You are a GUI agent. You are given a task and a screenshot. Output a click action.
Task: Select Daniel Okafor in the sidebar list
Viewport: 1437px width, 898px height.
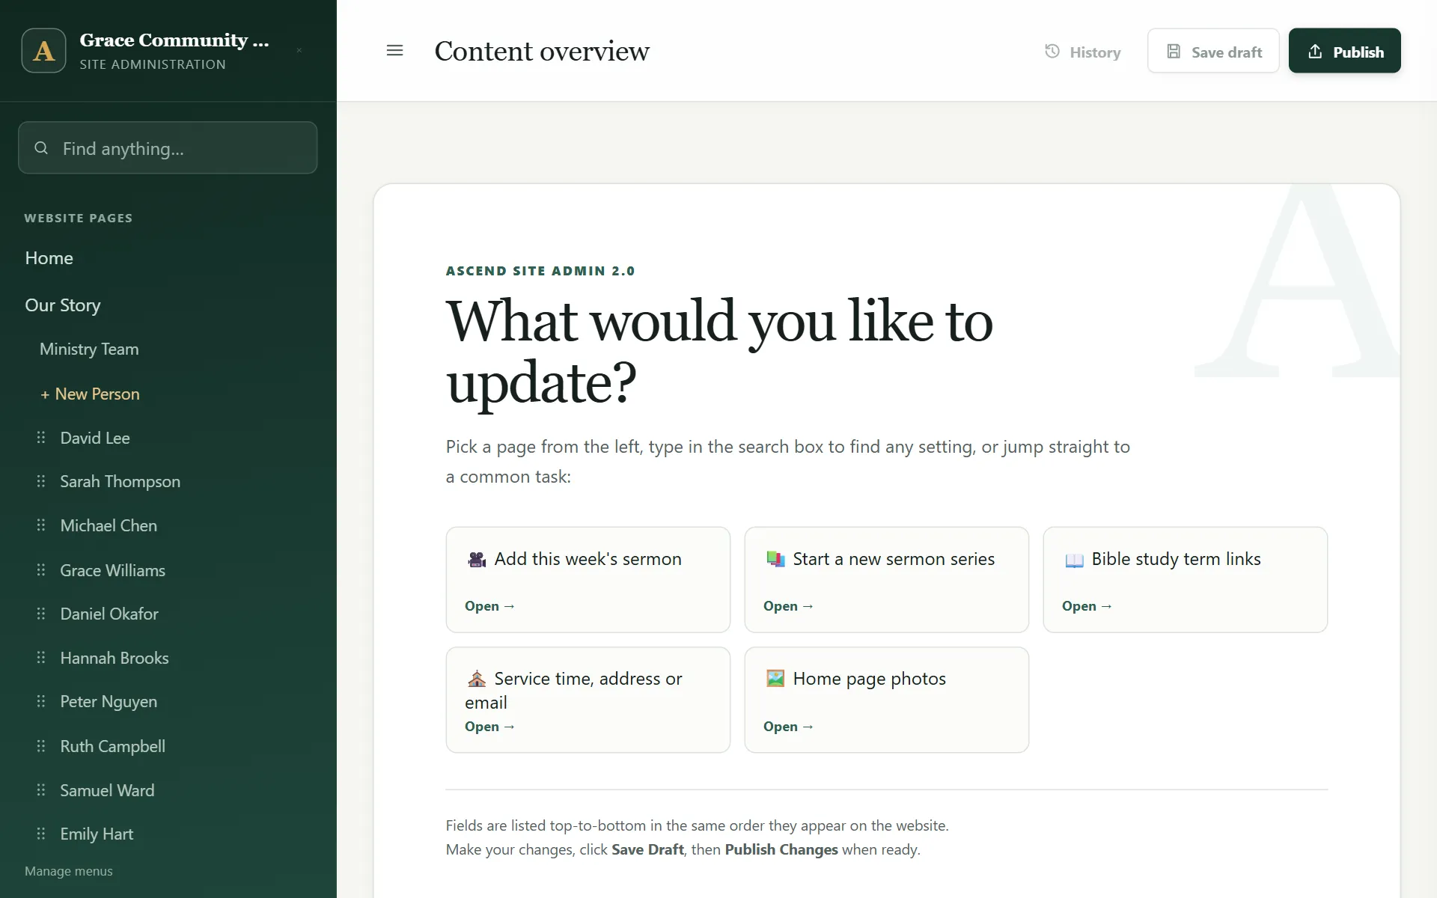coord(109,614)
